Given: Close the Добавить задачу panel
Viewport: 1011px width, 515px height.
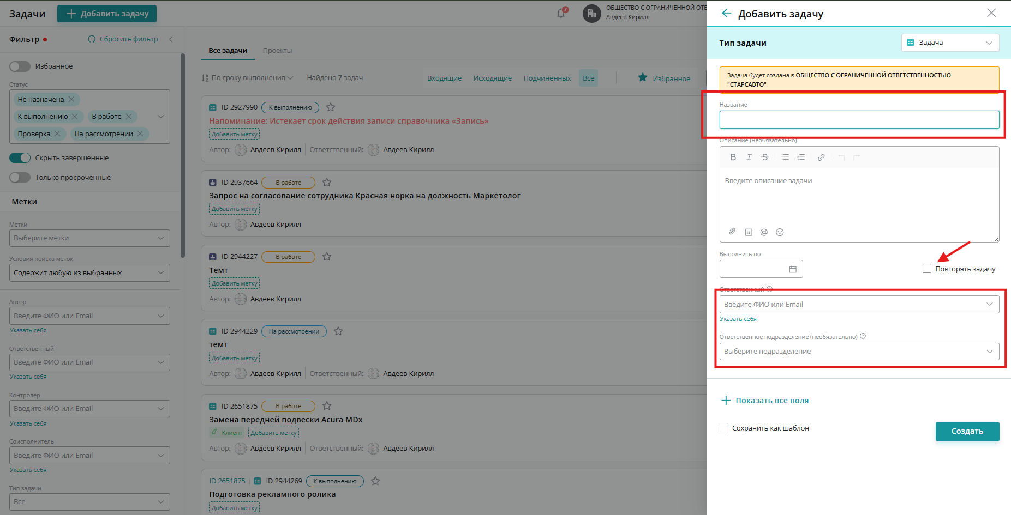Looking at the screenshot, I should (991, 13).
